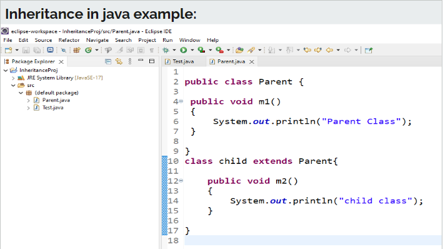Click the Back navigation yellow arrow
This screenshot has height=249, width=443.
click(329, 50)
